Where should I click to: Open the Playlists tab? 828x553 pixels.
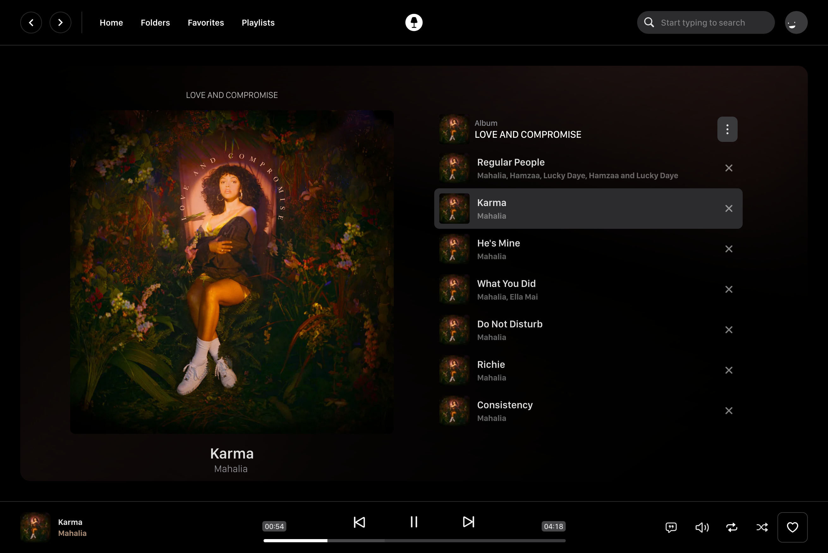258,22
